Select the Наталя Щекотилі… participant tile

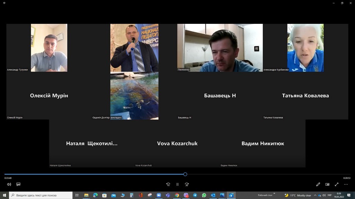(x=92, y=143)
